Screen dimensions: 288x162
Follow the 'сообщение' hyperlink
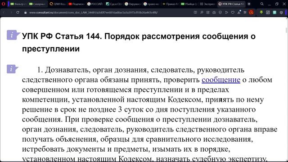tap(221, 80)
